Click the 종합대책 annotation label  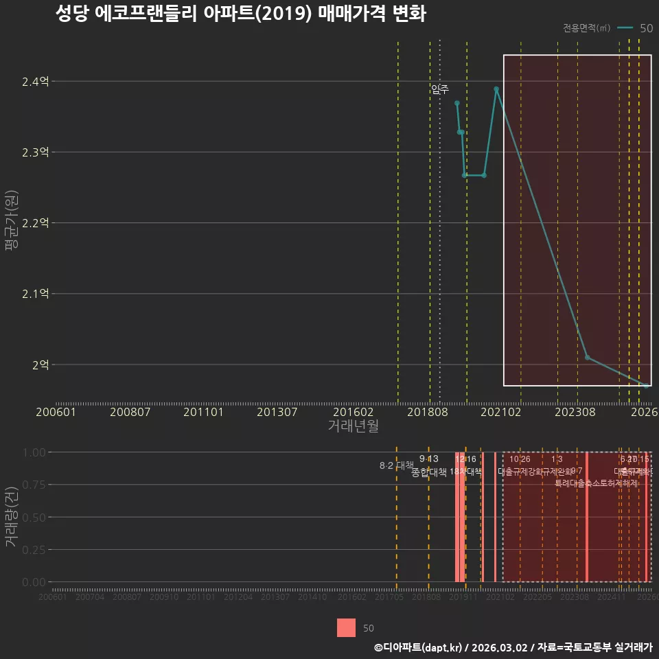(428, 472)
